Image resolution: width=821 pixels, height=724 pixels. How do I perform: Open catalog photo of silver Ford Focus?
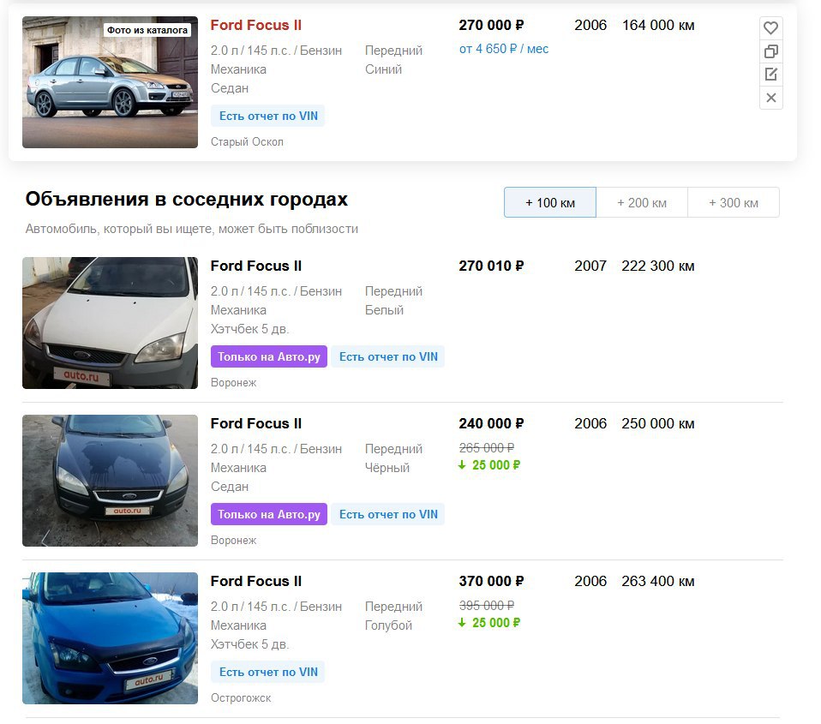pos(110,82)
